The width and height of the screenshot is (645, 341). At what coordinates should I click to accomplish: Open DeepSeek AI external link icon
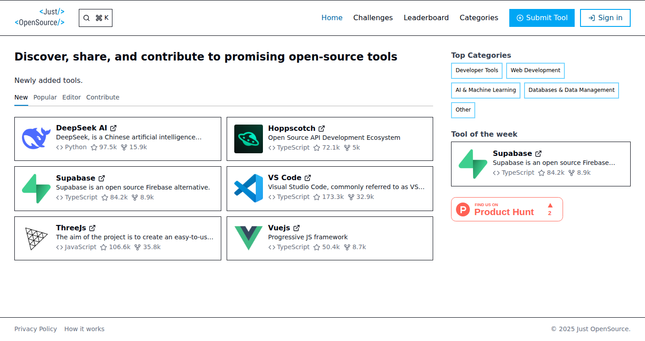click(113, 128)
